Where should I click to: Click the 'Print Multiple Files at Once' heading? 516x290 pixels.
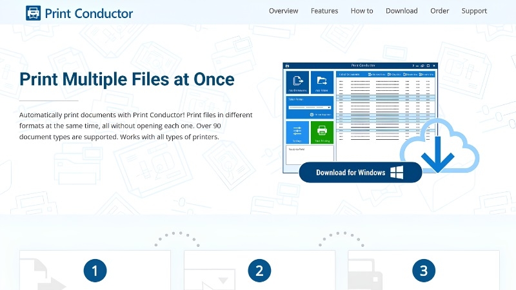point(126,79)
